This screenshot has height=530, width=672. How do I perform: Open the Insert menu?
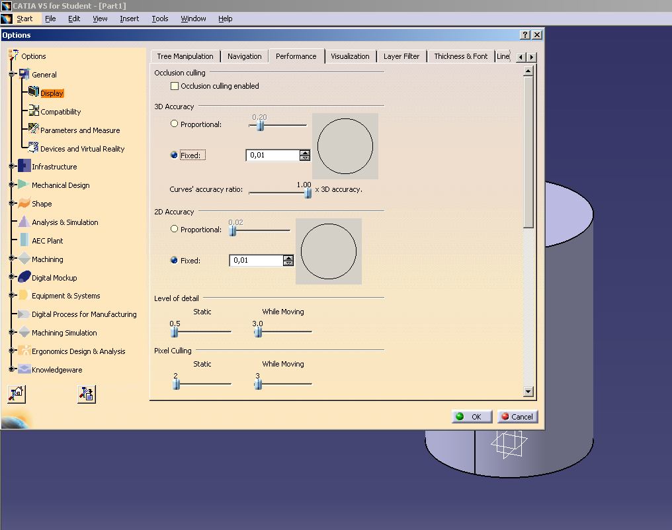[130, 19]
